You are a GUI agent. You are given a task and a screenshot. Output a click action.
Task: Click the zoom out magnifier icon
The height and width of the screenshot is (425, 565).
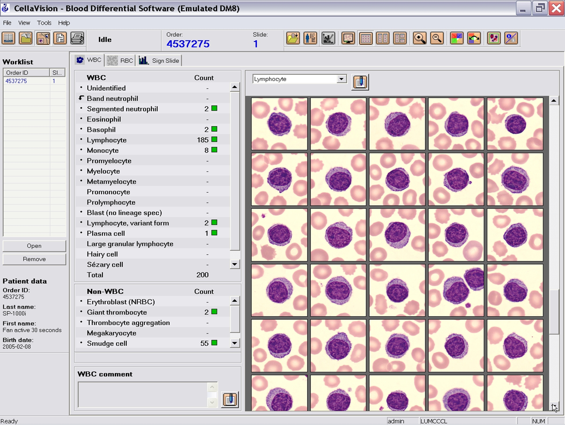pyautogui.click(x=437, y=38)
